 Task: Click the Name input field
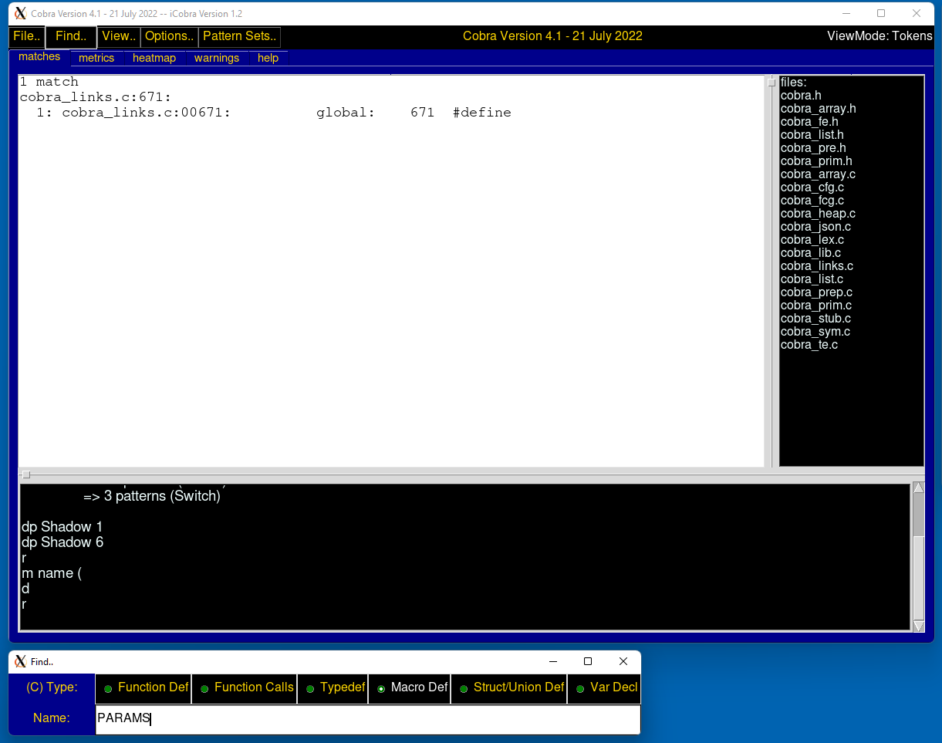tap(367, 719)
